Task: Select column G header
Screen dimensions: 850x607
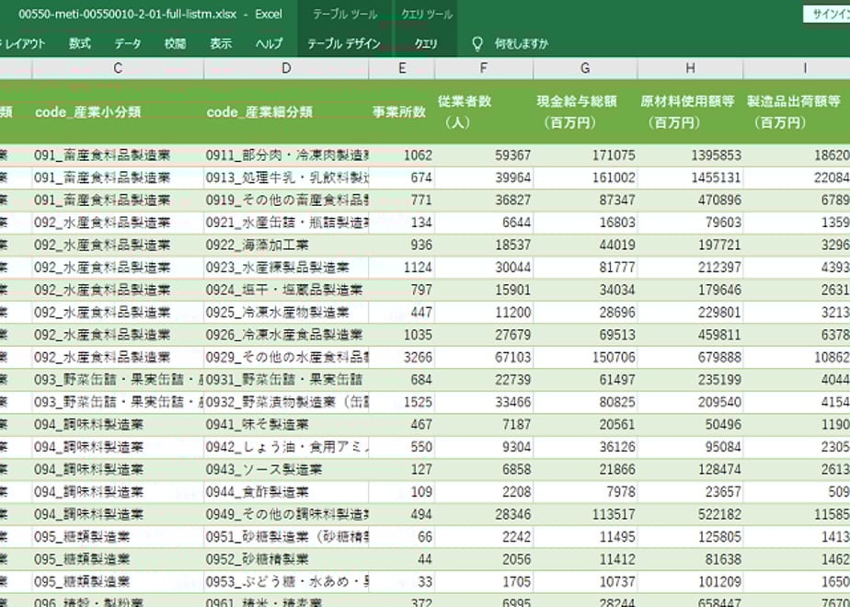Action: 585,68
